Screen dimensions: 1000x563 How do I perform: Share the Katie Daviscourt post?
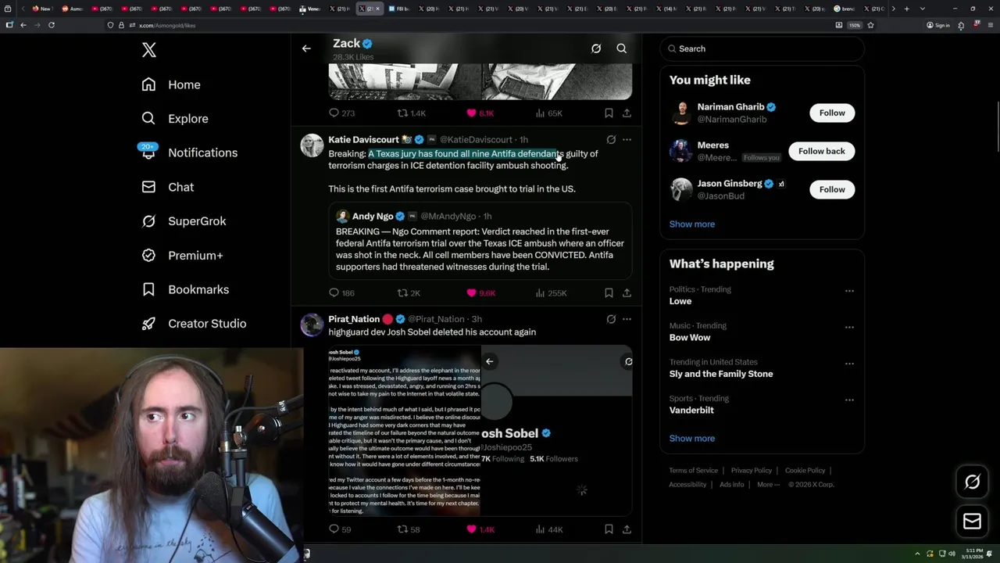[627, 293]
